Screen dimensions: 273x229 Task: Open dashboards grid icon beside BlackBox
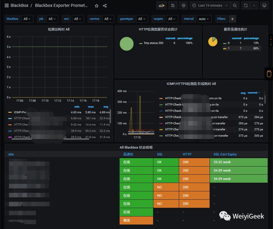[x=7, y=6]
